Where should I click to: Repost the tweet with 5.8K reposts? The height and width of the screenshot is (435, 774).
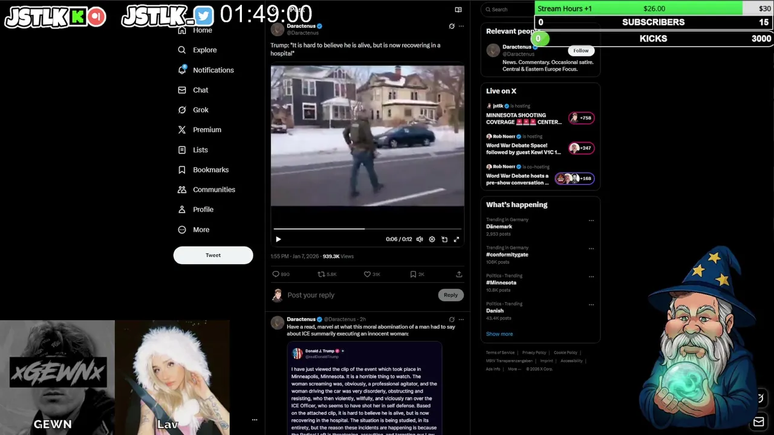pyautogui.click(x=327, y=274)
